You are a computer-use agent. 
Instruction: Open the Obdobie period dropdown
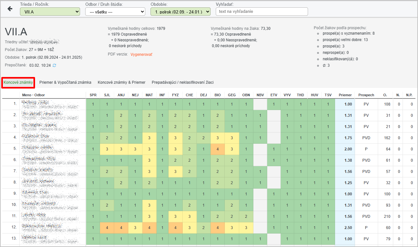point(180,12)
